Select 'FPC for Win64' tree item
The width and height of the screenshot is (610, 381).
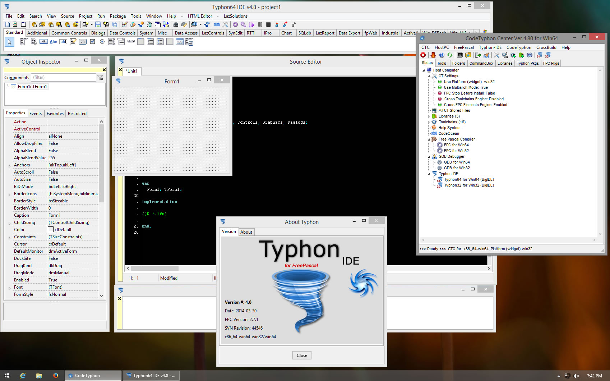click(456, 145)
